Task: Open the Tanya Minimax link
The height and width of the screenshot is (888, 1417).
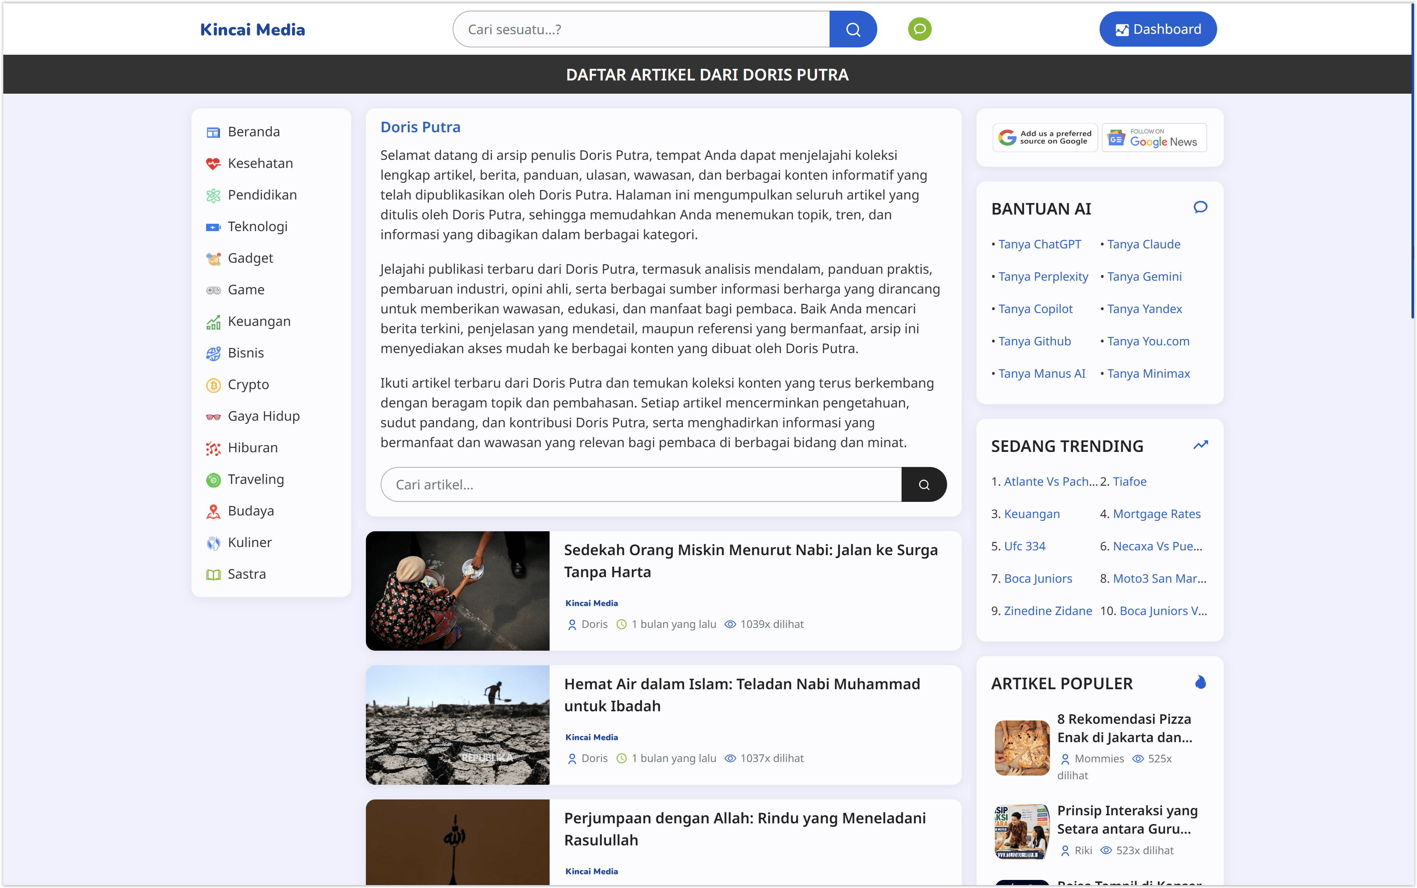Action: tap(1149, 374)
